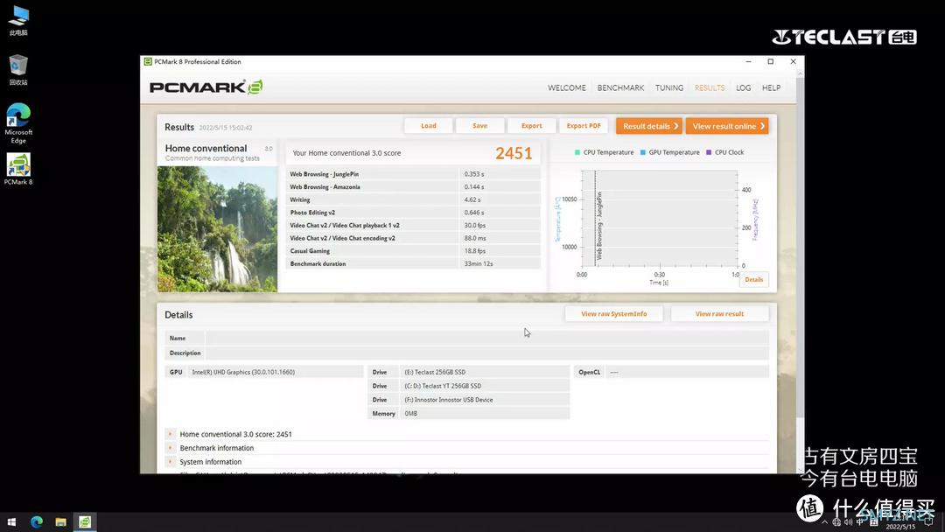View raw SystemInfo
The image size is (945, 532).
tap(614, 314)
